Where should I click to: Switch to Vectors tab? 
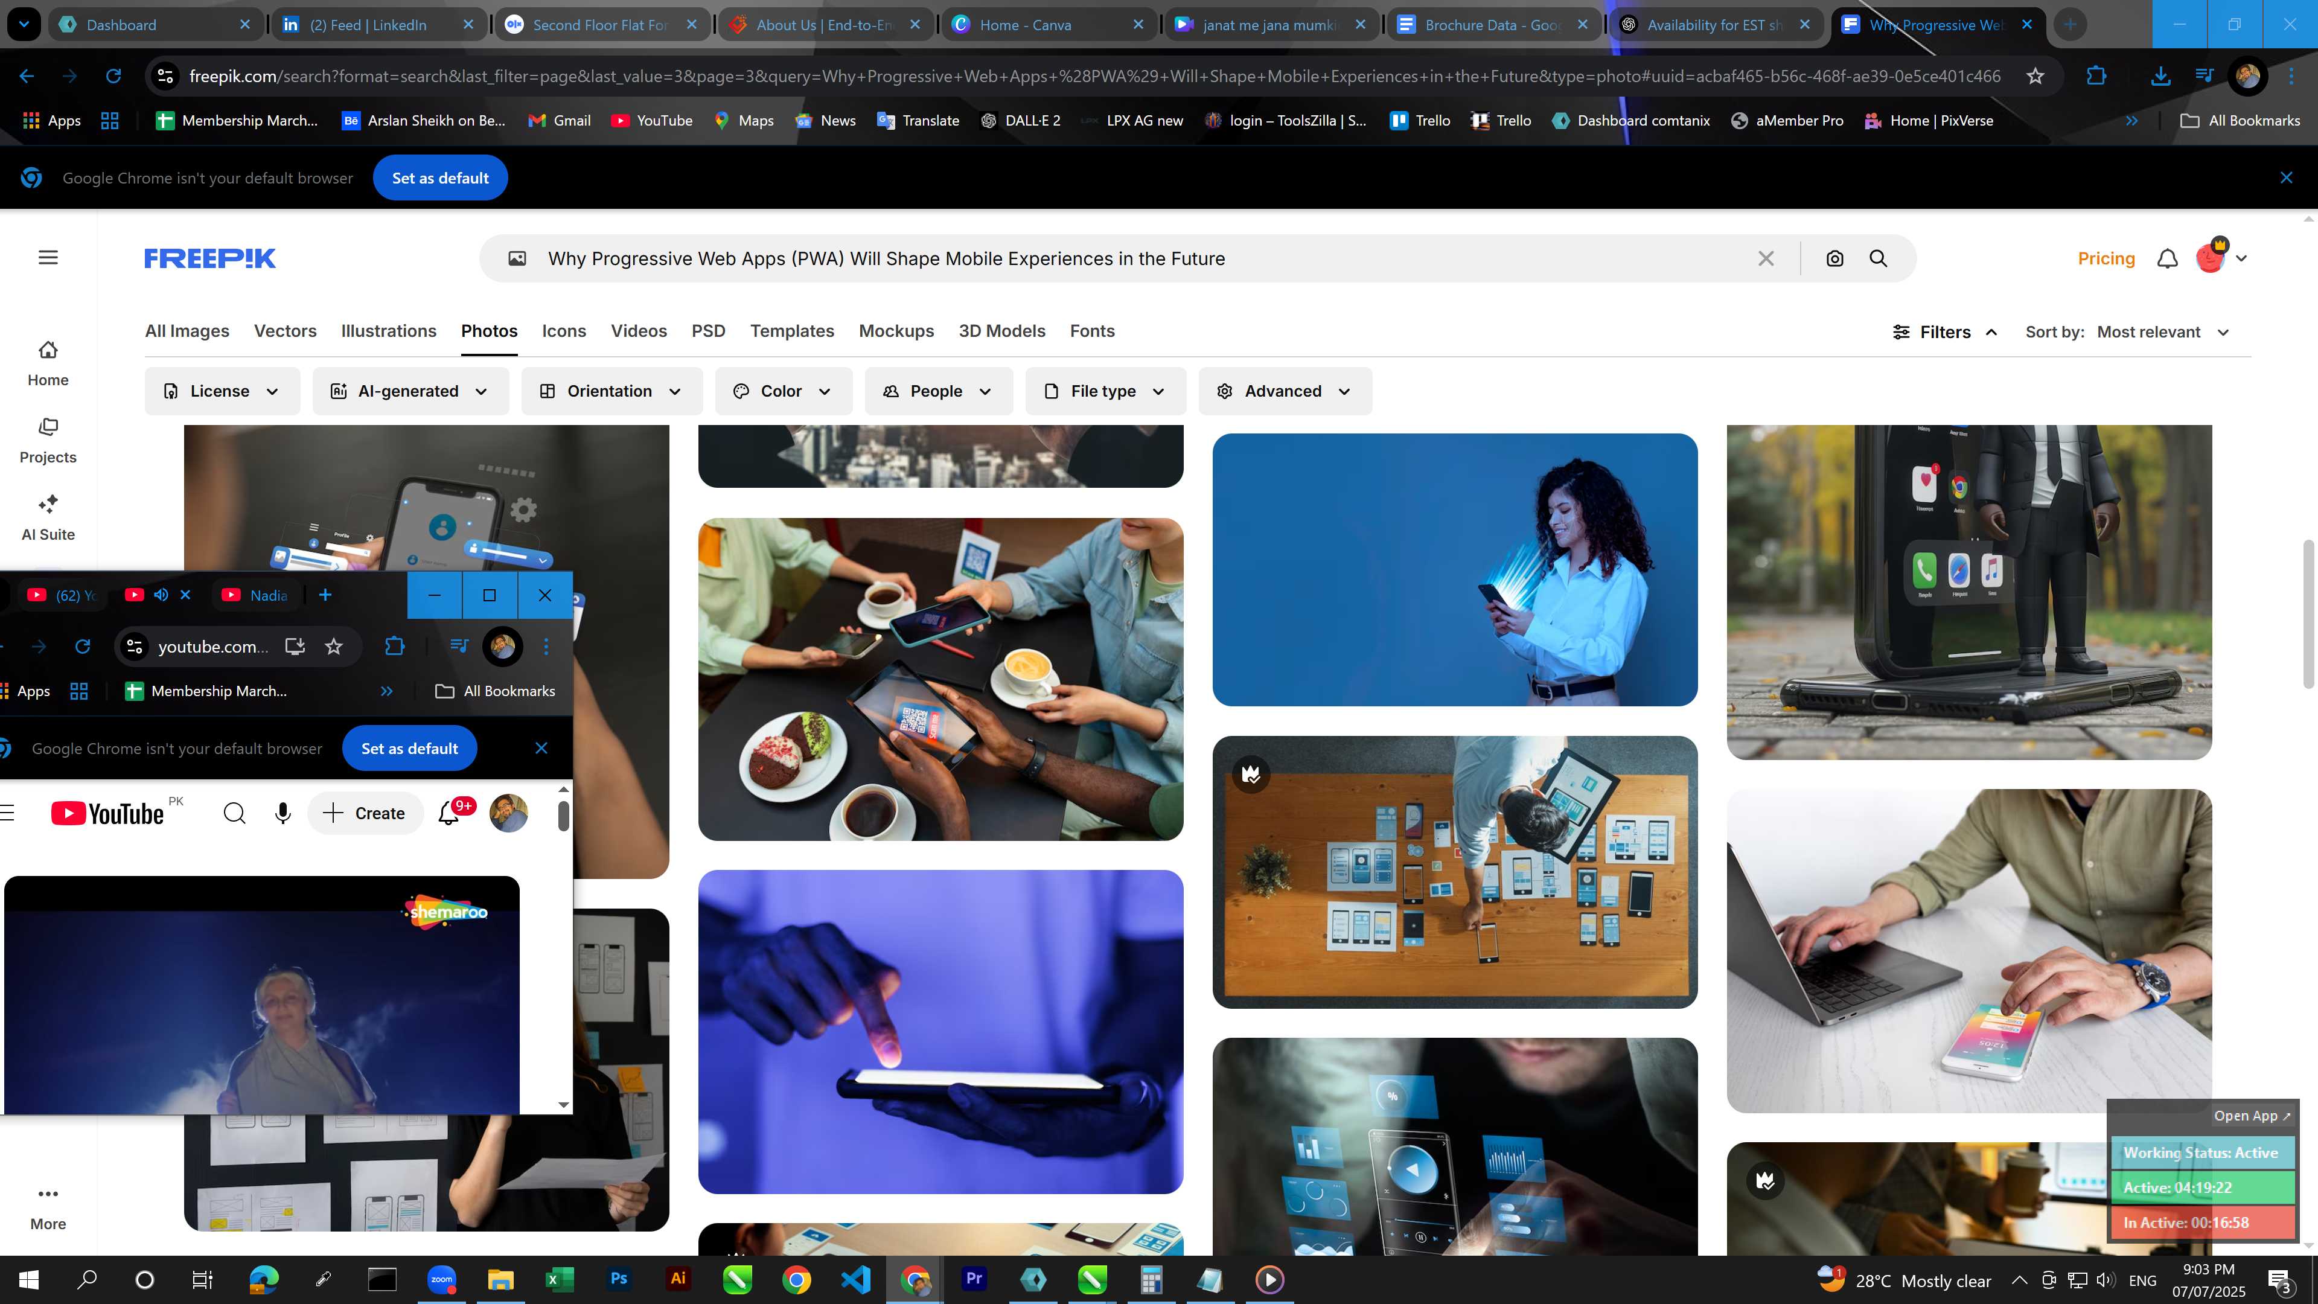(286, 331)
